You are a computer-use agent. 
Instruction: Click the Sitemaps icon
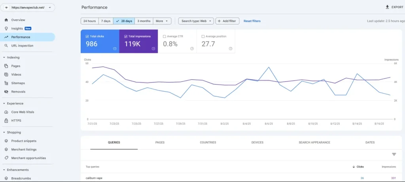pyautogui.click(x=6, y=83)
